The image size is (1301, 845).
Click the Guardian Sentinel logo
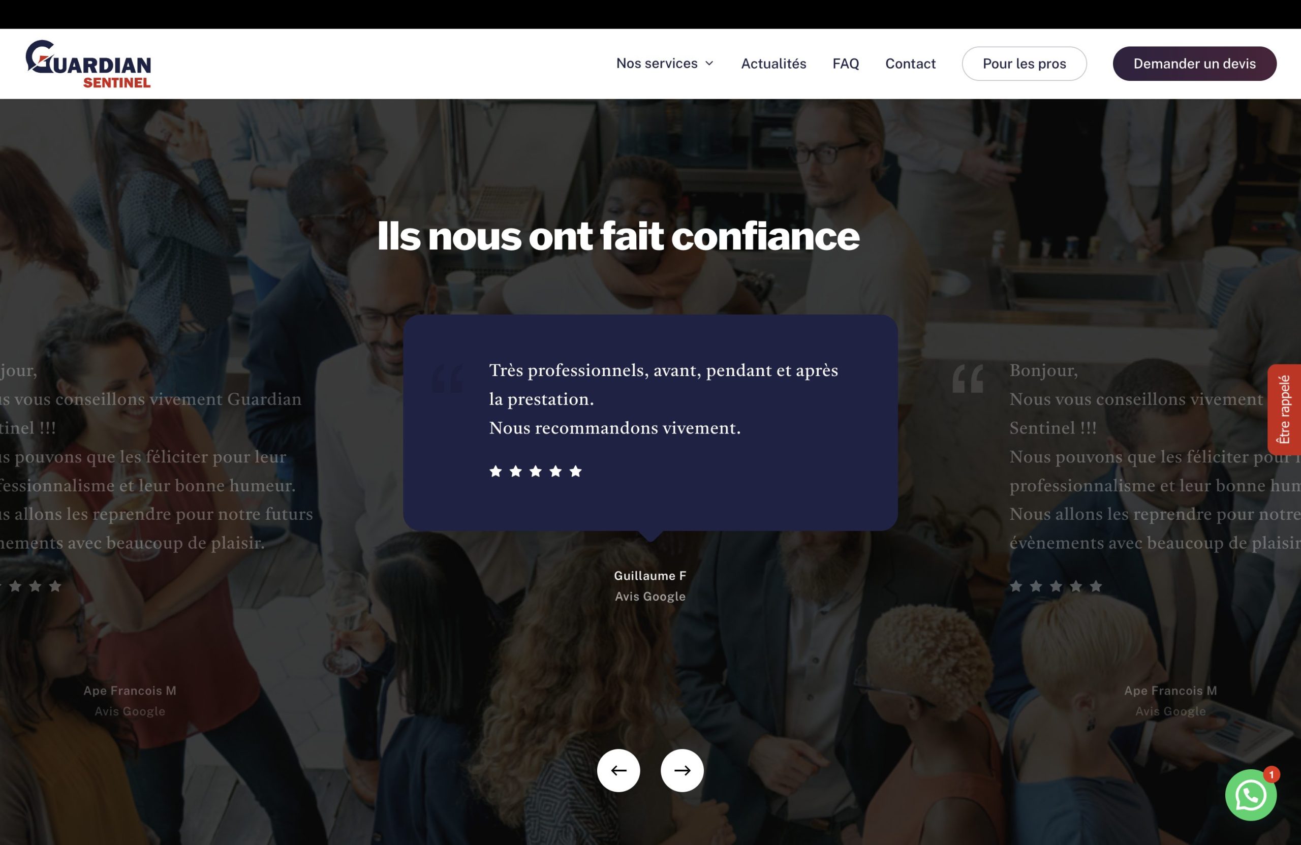pos(88,64)
